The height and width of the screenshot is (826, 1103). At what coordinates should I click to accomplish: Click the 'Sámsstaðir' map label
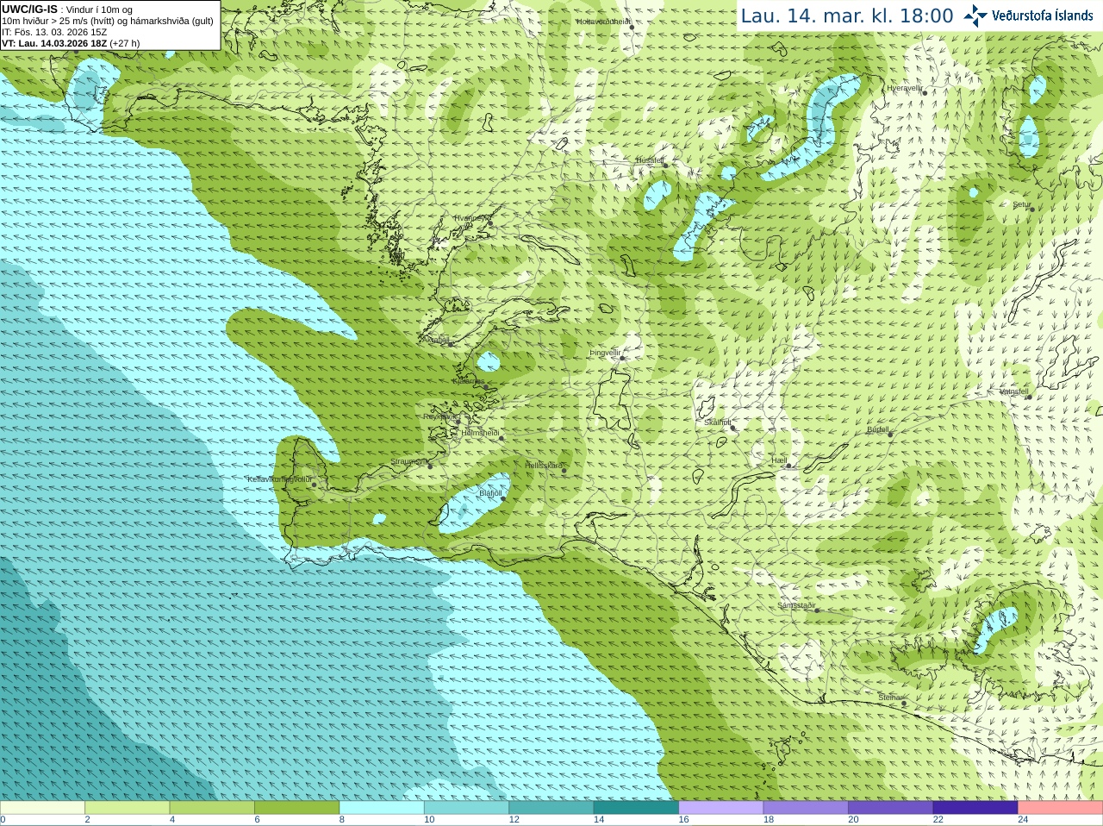pos(796,605)
